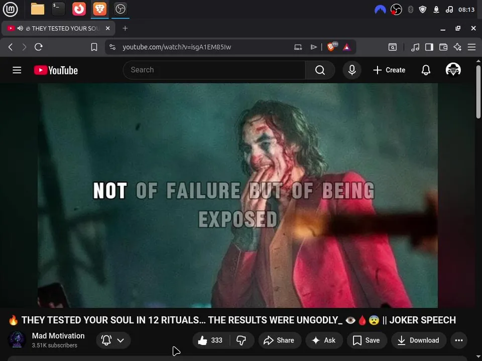
Task: Open the Brave Wallet icon
Action: point(443,47)
